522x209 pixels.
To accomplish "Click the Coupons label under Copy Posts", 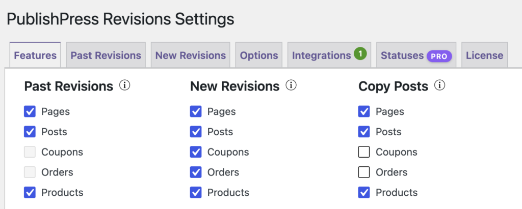I will click(397, 153).
